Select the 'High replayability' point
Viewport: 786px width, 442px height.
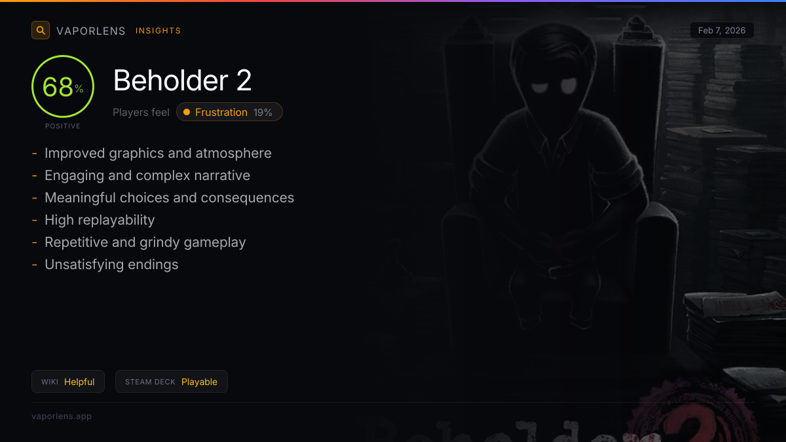pos(100,220)
